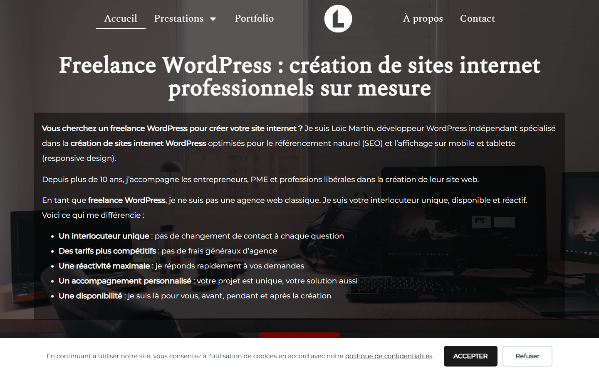This screenshot has height=374, width=599.
Task: Click the red button below the text box
Action: click(x=299, y=335)
